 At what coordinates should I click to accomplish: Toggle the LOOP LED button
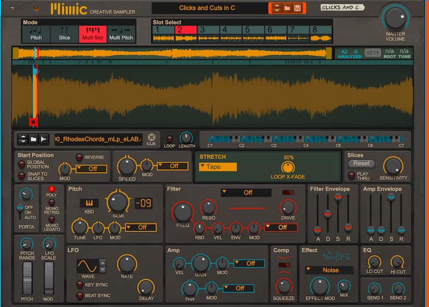pos(169,139)
